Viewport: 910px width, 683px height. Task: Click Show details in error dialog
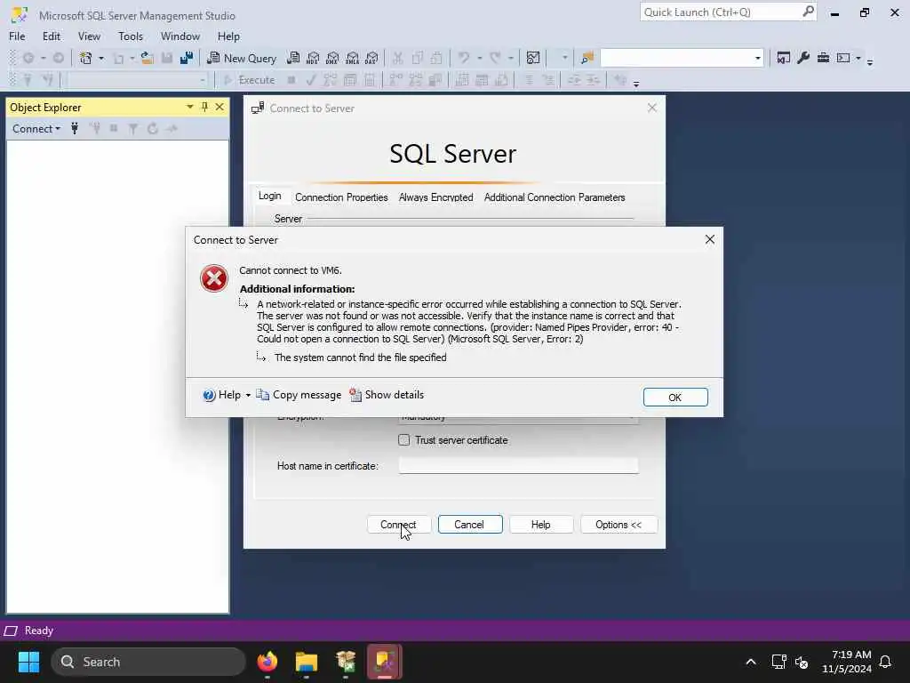[x=387, y=395]
